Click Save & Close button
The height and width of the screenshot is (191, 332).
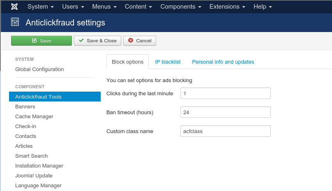(97, 41)
